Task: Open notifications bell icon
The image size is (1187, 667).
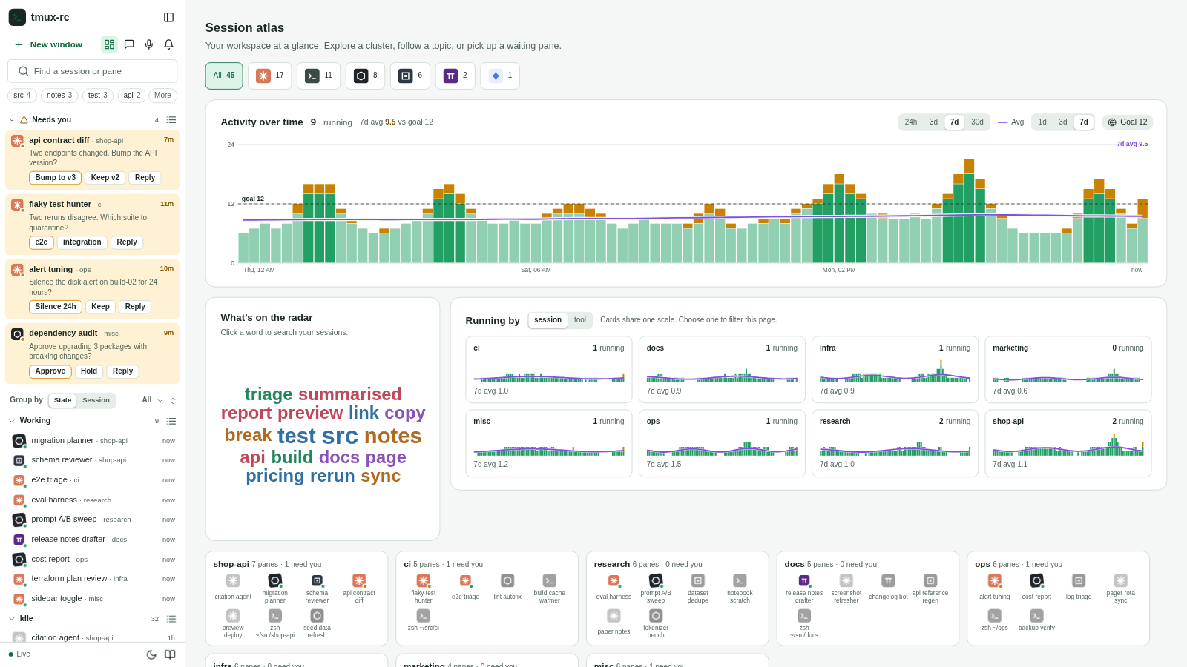Action: [169, 44]
